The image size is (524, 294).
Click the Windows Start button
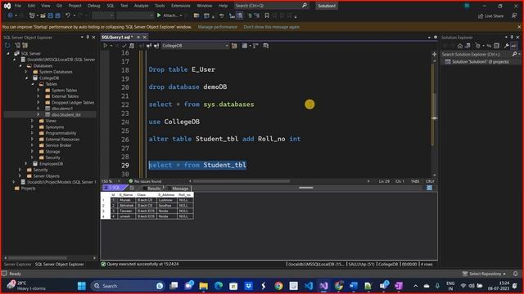tap(82, 286)
